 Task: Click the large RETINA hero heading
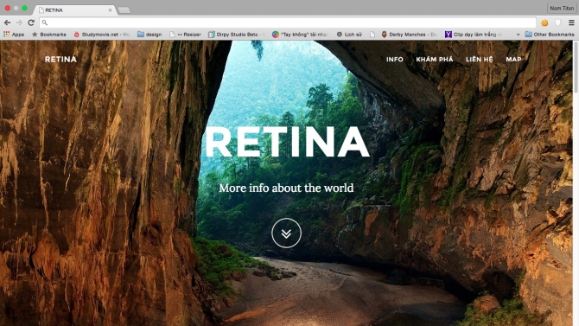(287, 142)
